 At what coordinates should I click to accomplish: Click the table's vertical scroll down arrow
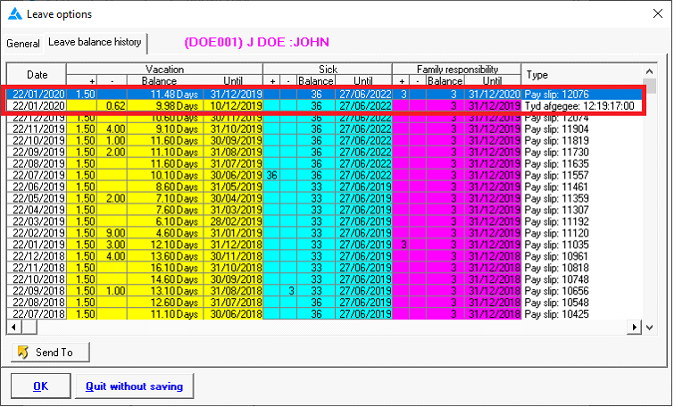coord(650,328)
